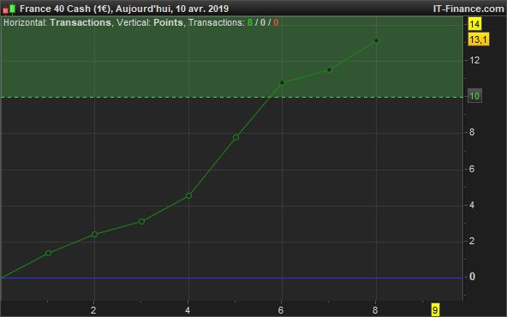Select the data point for transaction 6
The width and height of the screenshot is (507, 317).
point(282,83)
